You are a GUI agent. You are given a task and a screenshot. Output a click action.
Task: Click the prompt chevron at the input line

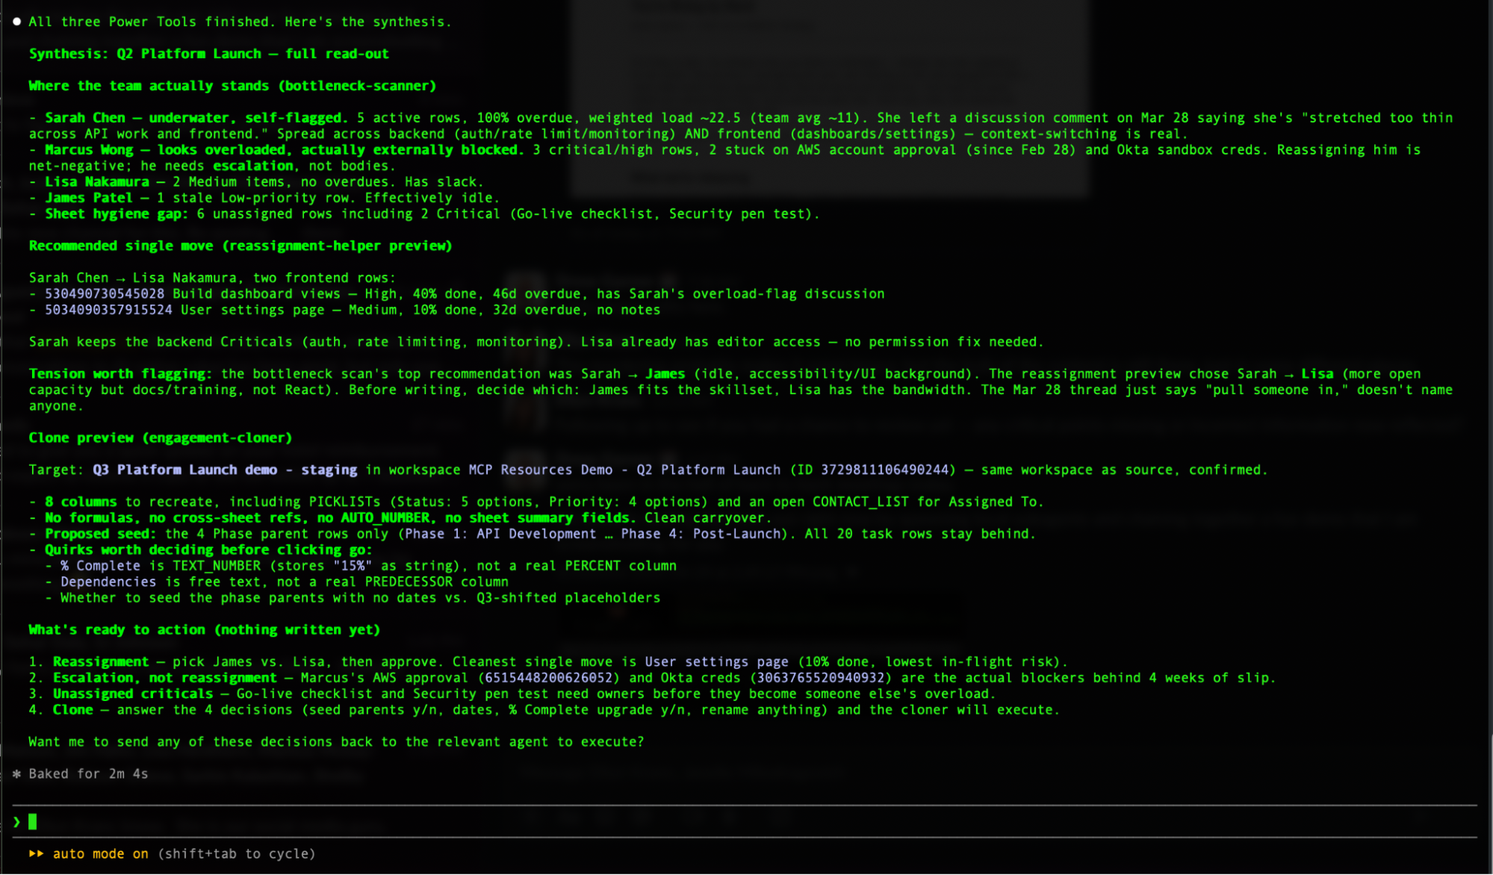(16, 822)
